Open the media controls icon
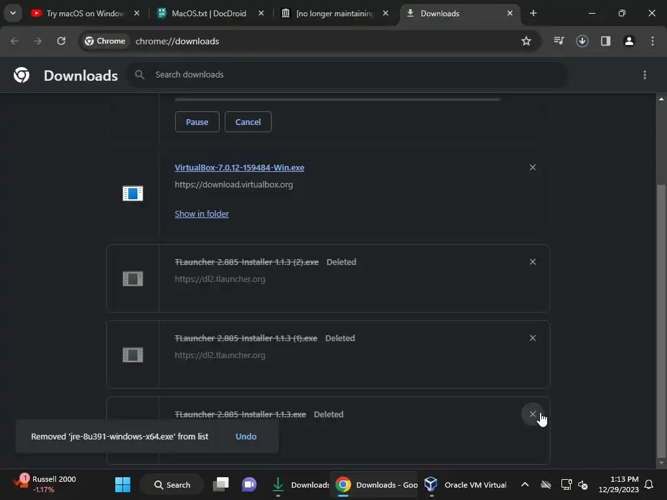 pyautogui.click(x=558, y=41)
